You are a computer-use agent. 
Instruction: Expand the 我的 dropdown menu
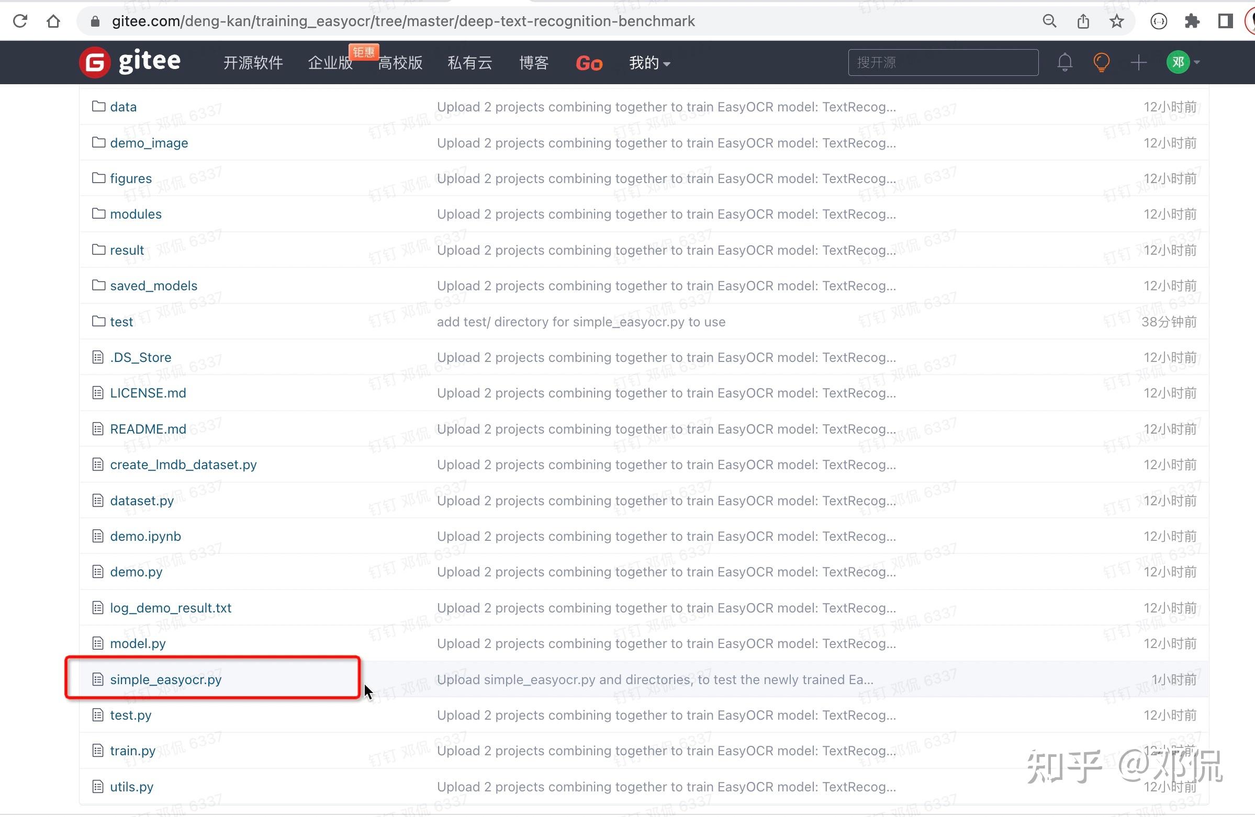[x=649, y=63]
